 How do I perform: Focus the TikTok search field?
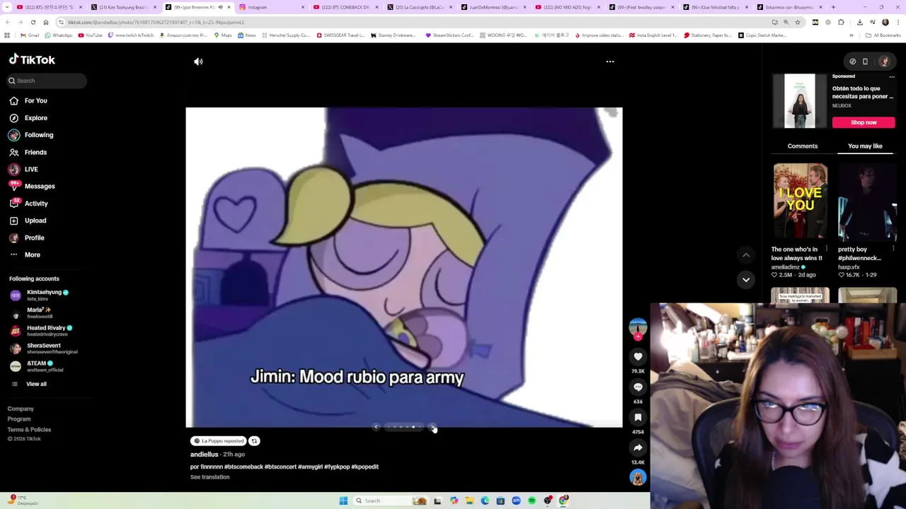47,81
